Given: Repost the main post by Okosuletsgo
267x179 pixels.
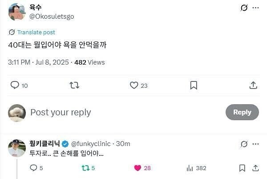Looking at the screenshot, I should [x=74, y=85].
